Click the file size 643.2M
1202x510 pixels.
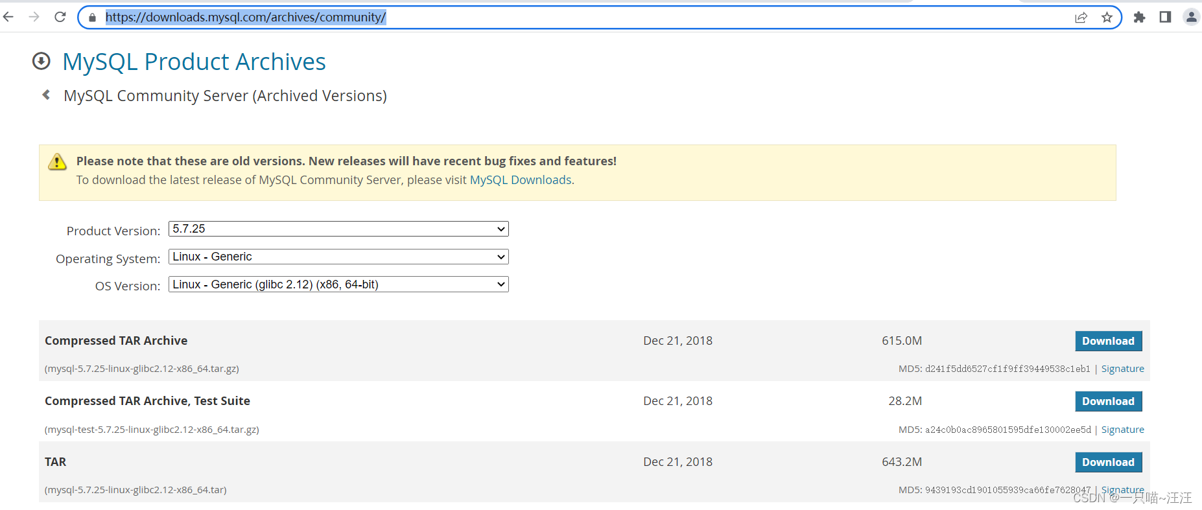pyautogui.click(x=902, y=462)
